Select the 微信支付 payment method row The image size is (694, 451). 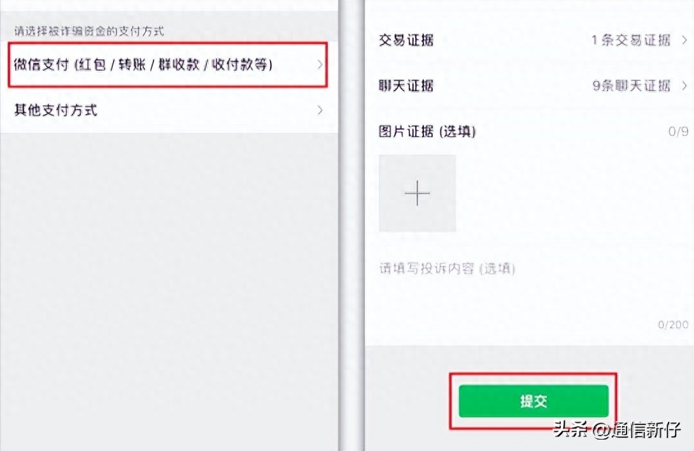coord(168,65)
